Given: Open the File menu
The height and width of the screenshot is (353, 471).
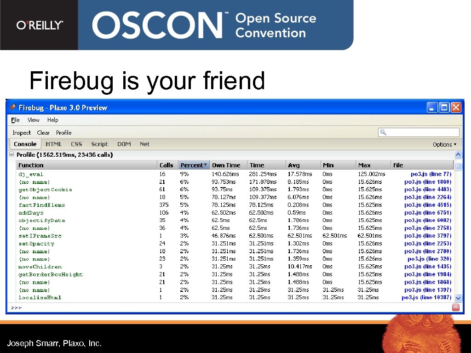Looking at the screenshot, I should pyautogui.click(x=15, y=120).
